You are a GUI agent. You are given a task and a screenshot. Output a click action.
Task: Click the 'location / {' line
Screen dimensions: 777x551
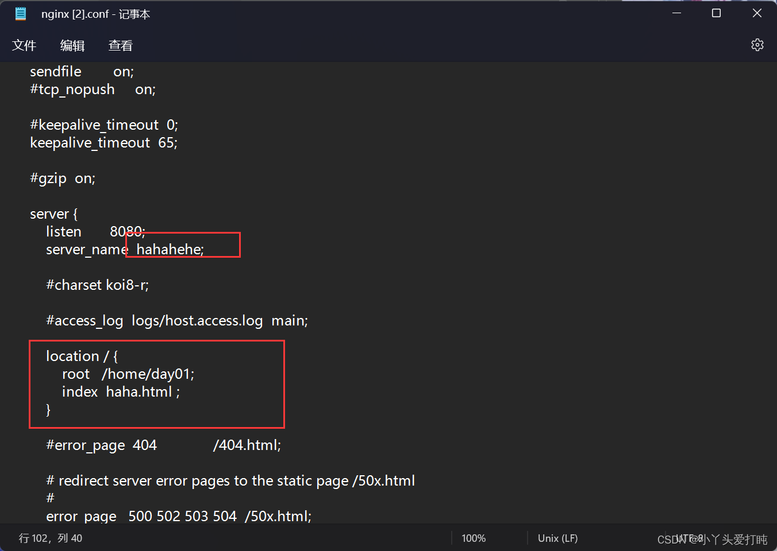(x=82, y=356)
